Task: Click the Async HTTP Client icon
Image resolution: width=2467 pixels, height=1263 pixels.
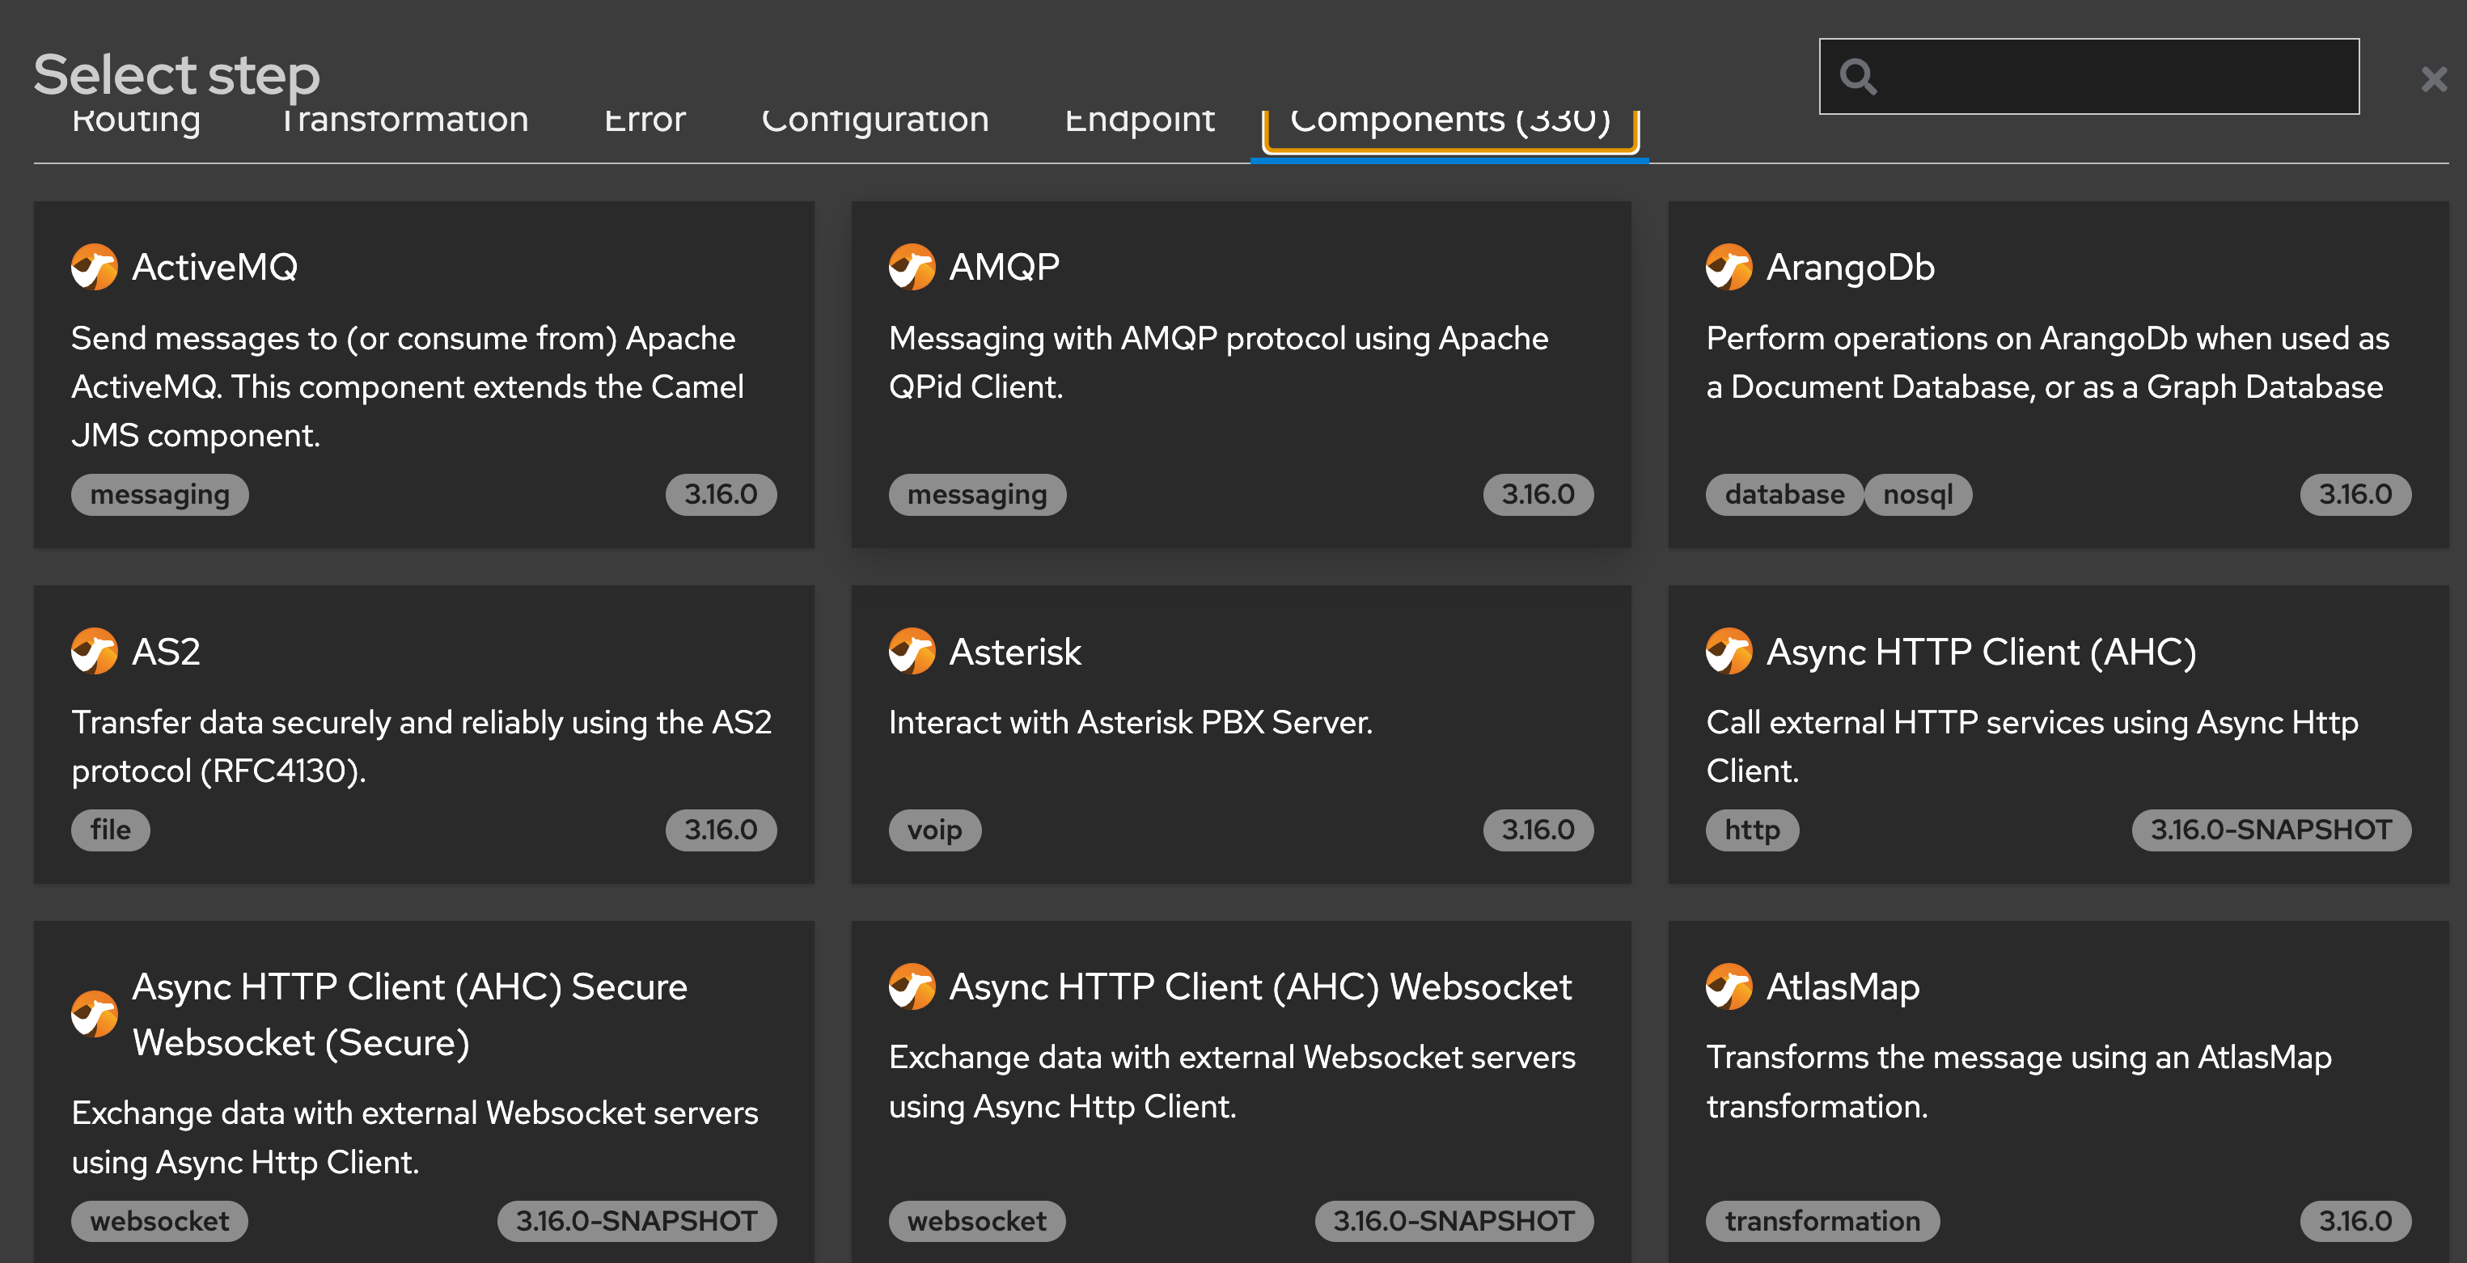Action: (x=1729, y=652)
